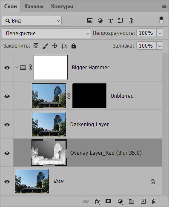Open the Вид filter type dropdown
The image size is (169, 207).
(32, 21)
